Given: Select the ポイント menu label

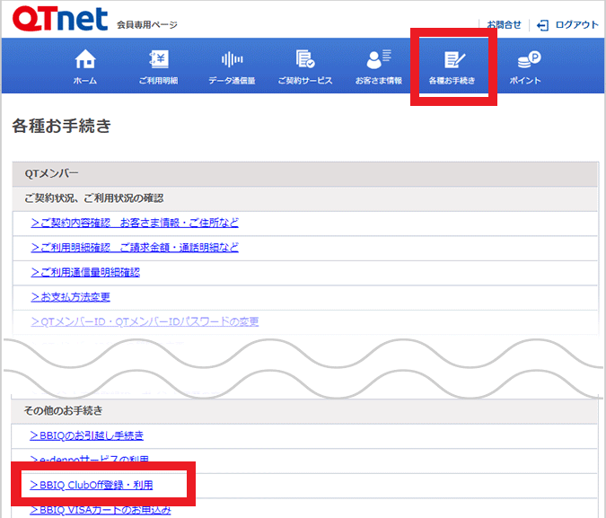Looking at the screenshot, I should [525, 81].
